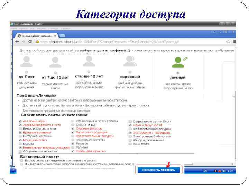Screen dimensions: 249x187
Task: Select the до 7 лет radio button
Action: pyautogui.click(x=26, y=72)
